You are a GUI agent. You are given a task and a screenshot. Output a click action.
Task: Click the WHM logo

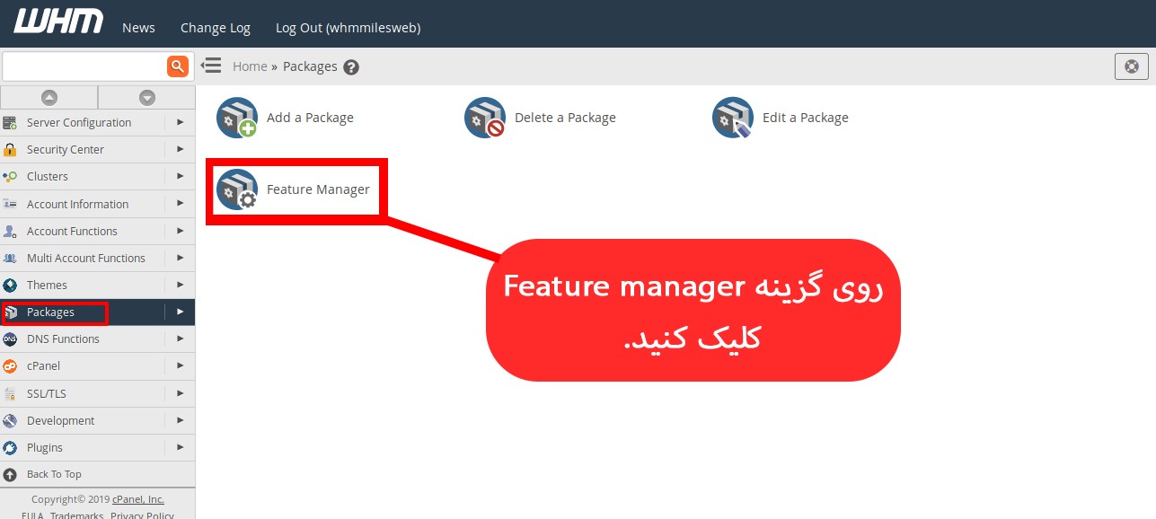(x=58, y=22)
